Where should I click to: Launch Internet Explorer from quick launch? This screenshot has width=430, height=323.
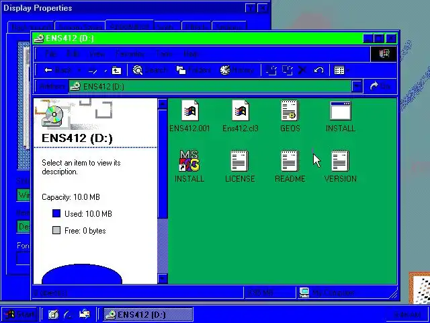tap(68, 314)
